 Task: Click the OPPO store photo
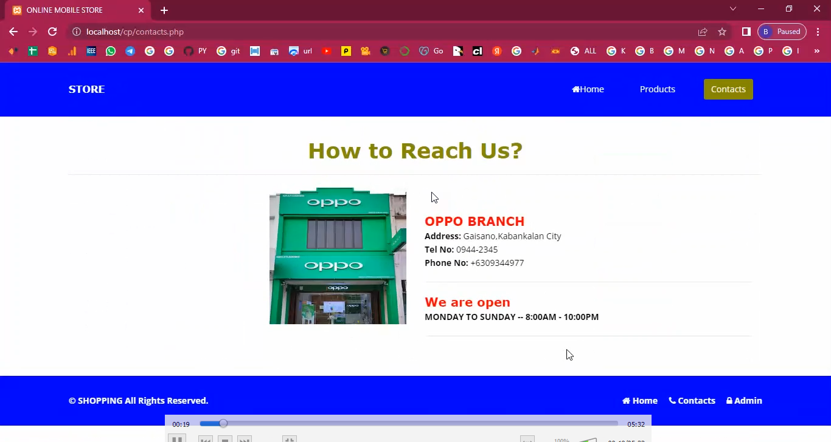pyautogui.click(x=338, y=256)
